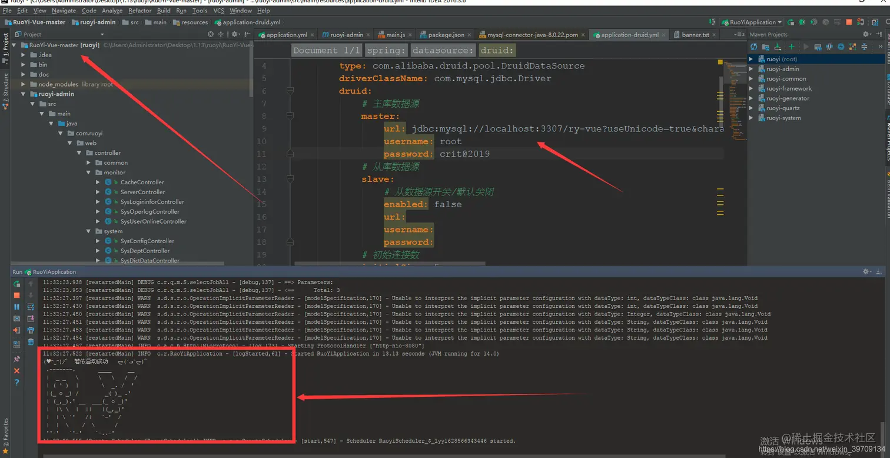Expand the common package
Viewport: 890px width, 458px height.
[89, 162]
